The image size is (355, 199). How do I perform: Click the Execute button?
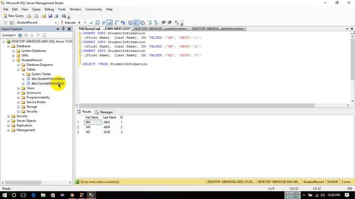pos(68,23)
